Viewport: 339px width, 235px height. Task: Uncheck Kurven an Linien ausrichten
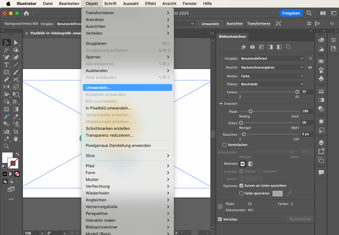click(241, 186)
